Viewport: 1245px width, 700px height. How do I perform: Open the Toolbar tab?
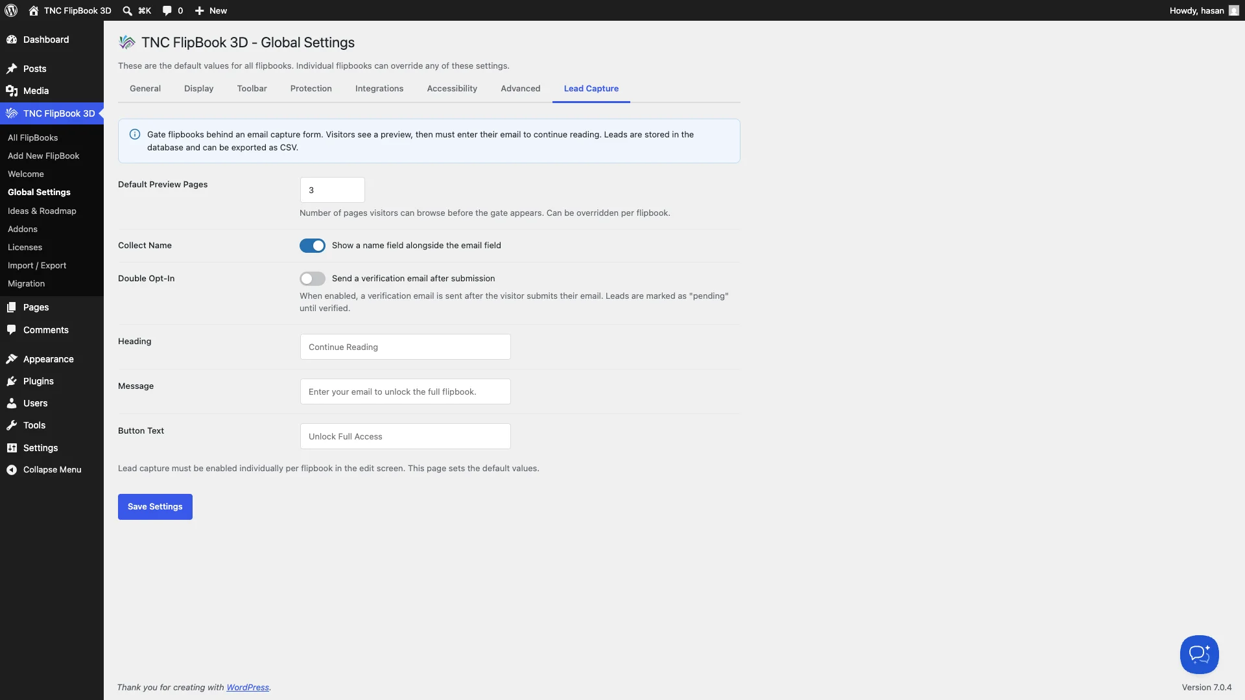tap(252, 89)
